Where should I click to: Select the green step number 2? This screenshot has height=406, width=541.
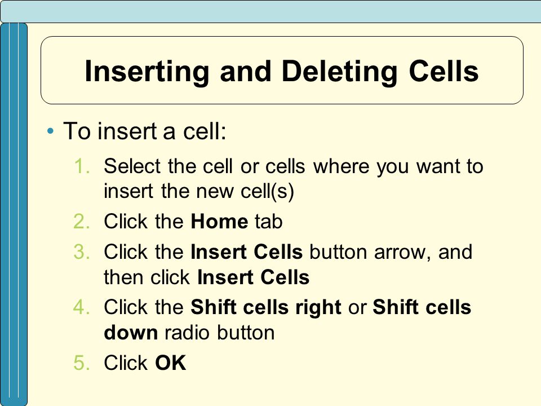tap(82, 221)
